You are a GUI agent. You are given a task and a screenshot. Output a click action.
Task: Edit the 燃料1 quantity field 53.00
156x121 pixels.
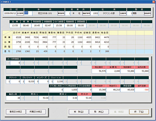(x=44, y=98)
